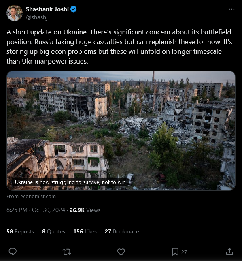242x261 pixels.
Task: Click the bookmark count number 27
Action: point(184,252)
